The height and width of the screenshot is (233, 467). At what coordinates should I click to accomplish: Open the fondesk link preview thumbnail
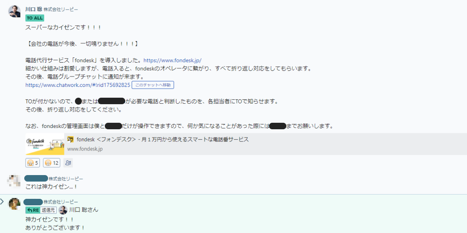point(45,144)
